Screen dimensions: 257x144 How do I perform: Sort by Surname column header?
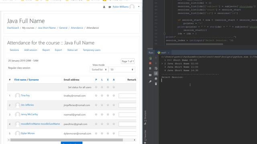coord(34,80)
